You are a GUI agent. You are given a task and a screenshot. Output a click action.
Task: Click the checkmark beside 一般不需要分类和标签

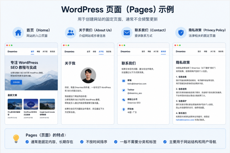[116, 142]
